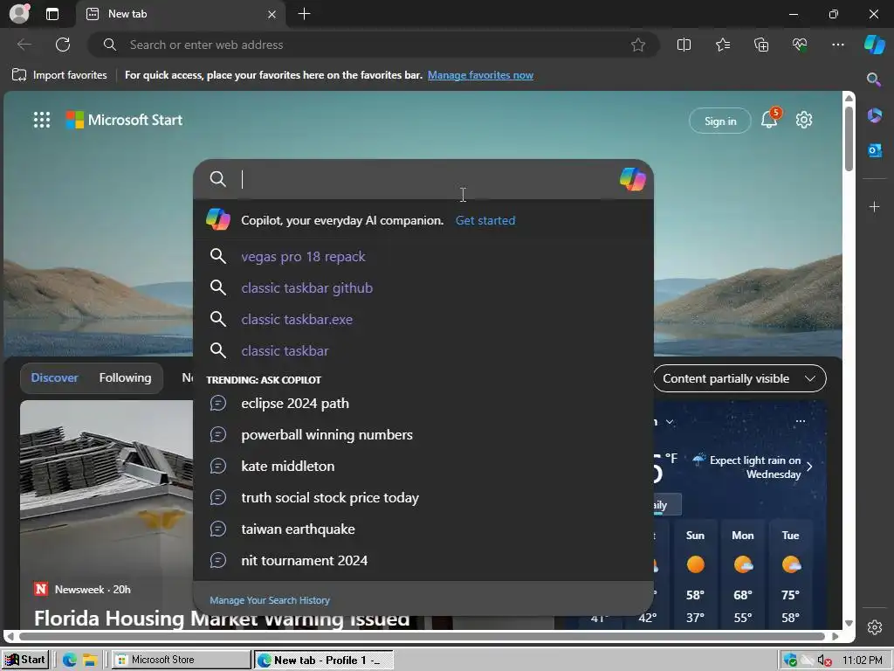The image size is (894, 671).
Task: Refresh the page
Action: [63, 45]
